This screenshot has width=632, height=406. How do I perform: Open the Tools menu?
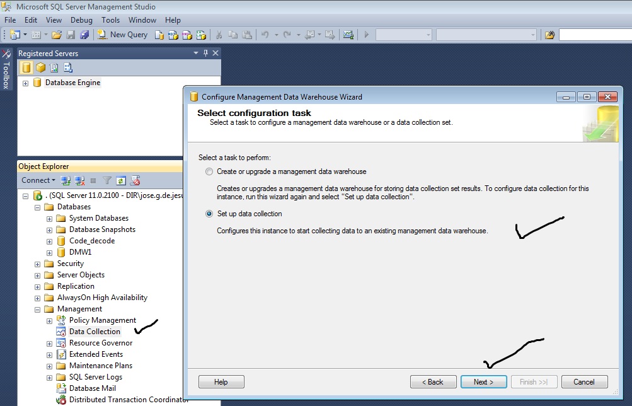[x=110, y=20]
